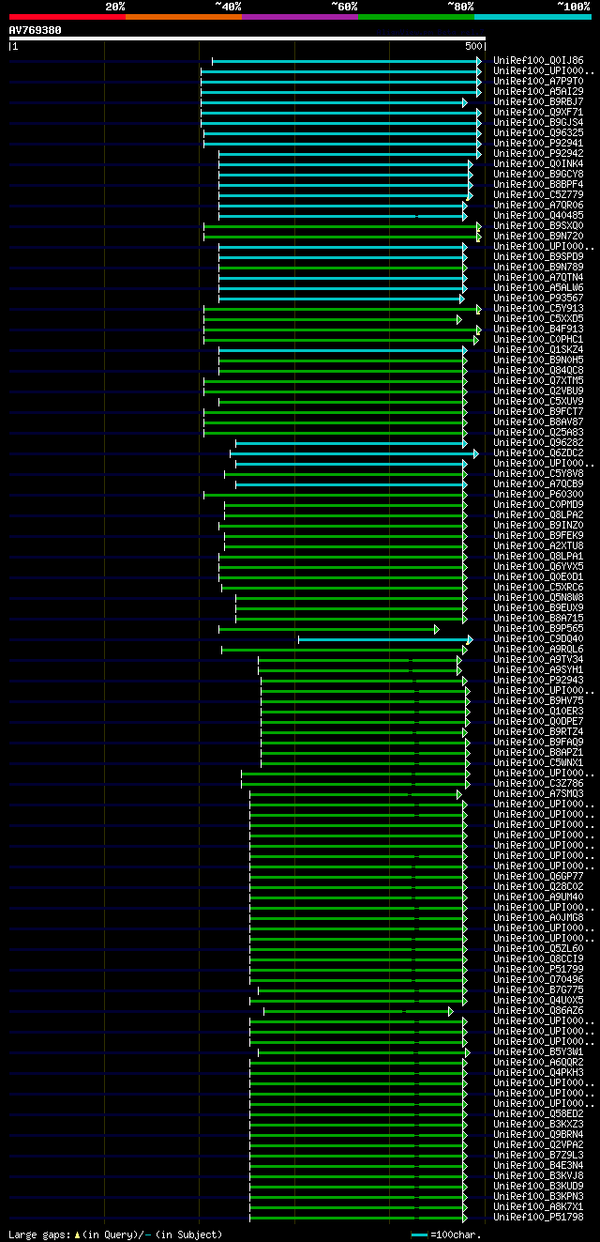The height and width of the screenshot is (1242, 600).
Task: Open hit UniRef100_B9SXQ0
Action: tap(538, 226)
